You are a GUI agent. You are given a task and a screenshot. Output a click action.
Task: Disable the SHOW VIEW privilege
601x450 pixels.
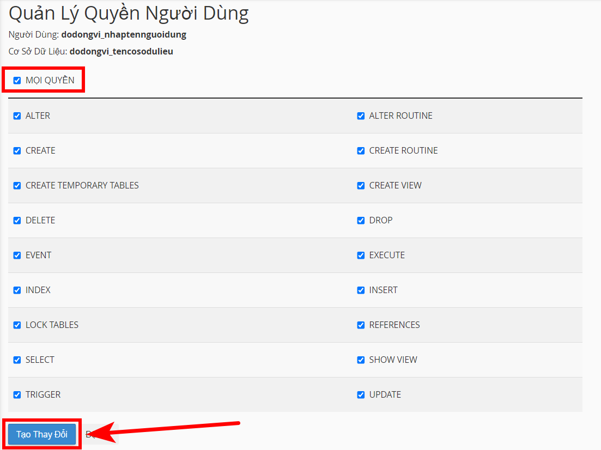tap(361, 360)
